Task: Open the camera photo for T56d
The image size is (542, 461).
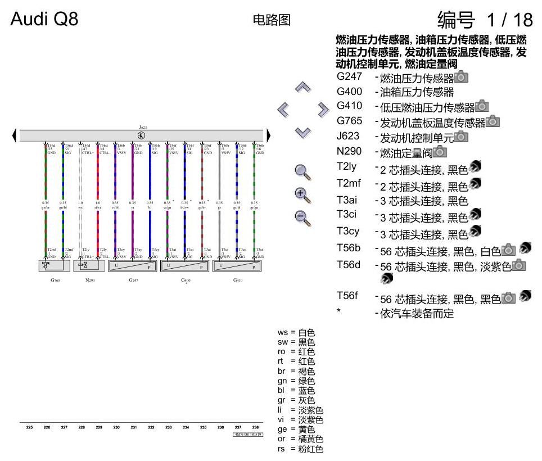Action: tap(519, 265)
